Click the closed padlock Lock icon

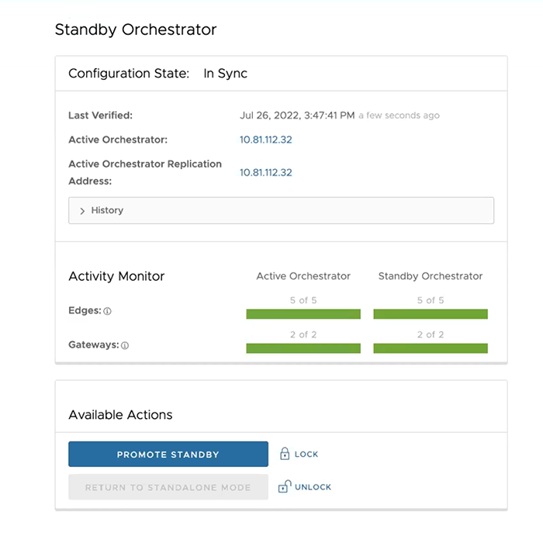(284, 454)
